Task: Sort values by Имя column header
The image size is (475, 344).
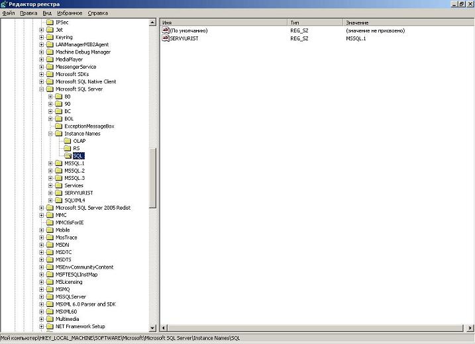Action: point(223,22)
